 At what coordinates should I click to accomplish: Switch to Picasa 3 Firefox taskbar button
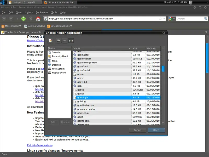(x=60, y=2)
